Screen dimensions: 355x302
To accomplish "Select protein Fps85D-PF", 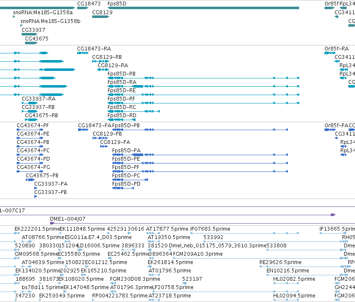I will 200,171.
